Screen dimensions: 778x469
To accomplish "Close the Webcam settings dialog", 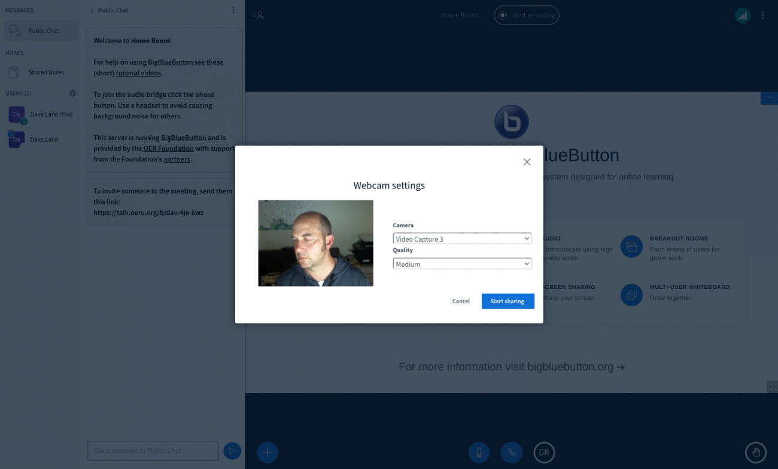I will coord(527,162).
